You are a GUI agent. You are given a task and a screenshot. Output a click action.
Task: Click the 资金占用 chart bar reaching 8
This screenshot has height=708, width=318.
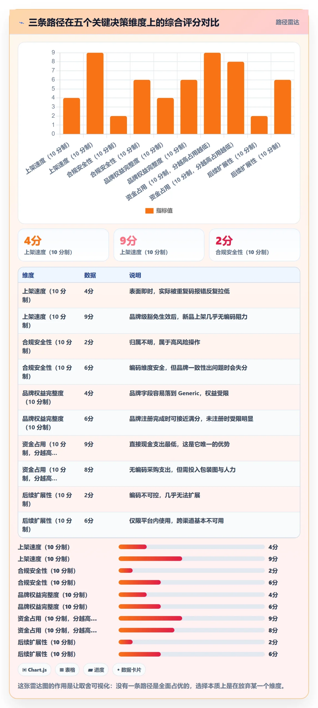[x=235, y=98]
